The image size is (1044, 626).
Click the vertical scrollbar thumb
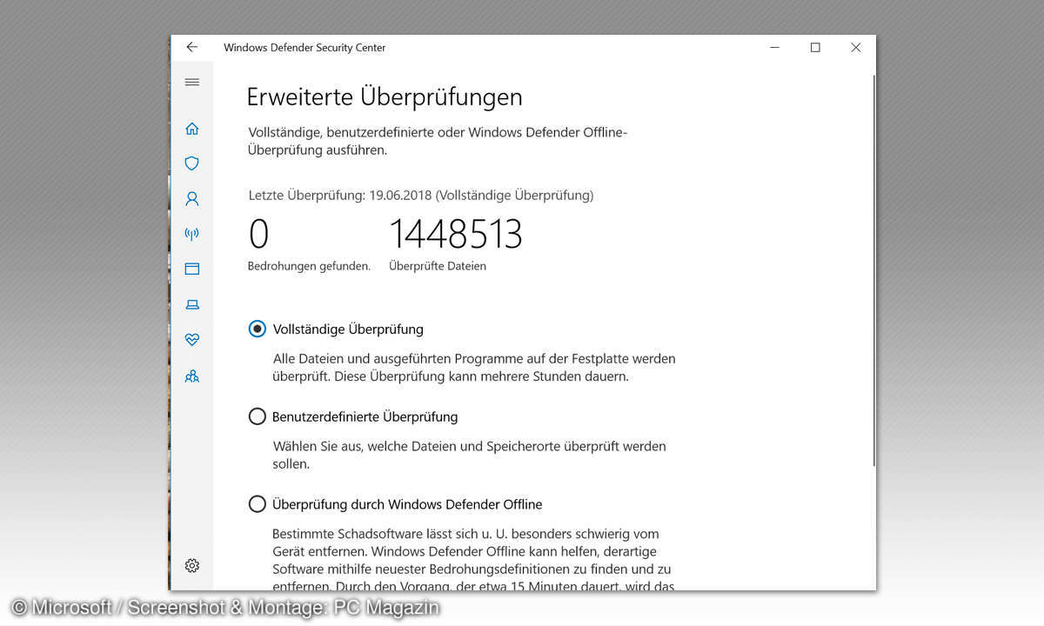coord(873,271)
